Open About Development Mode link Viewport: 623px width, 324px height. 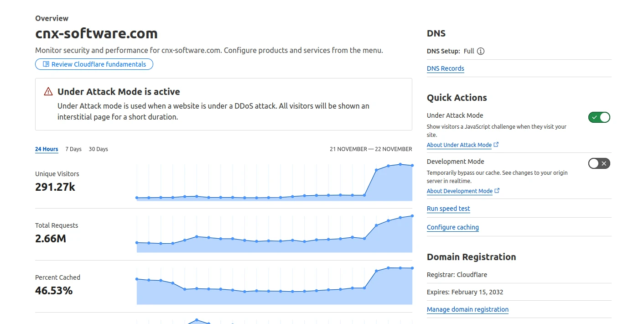pyautogui.click(x=460, y=191)
